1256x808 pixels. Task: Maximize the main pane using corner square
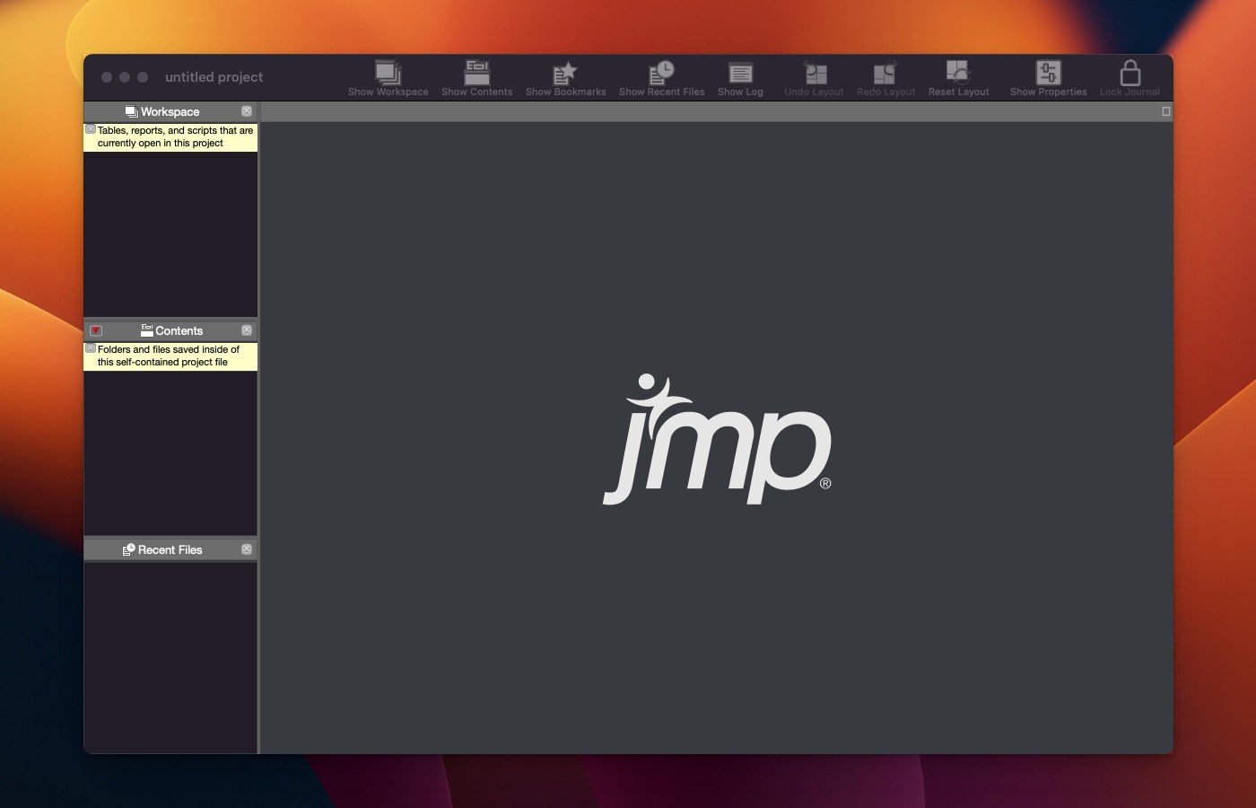1165,111
